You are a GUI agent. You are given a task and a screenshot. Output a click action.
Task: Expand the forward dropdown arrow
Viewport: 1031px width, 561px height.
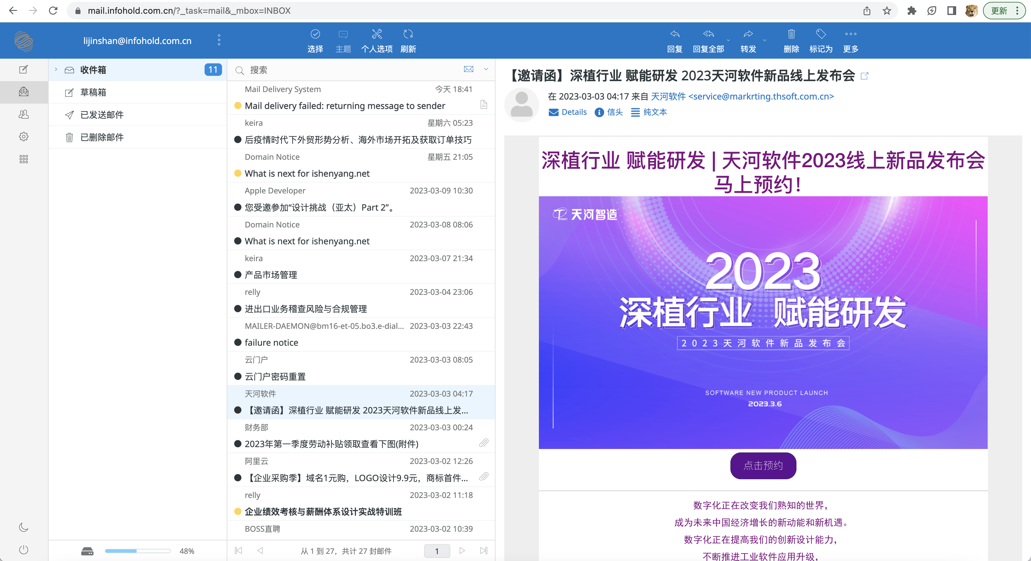[764, 40]
